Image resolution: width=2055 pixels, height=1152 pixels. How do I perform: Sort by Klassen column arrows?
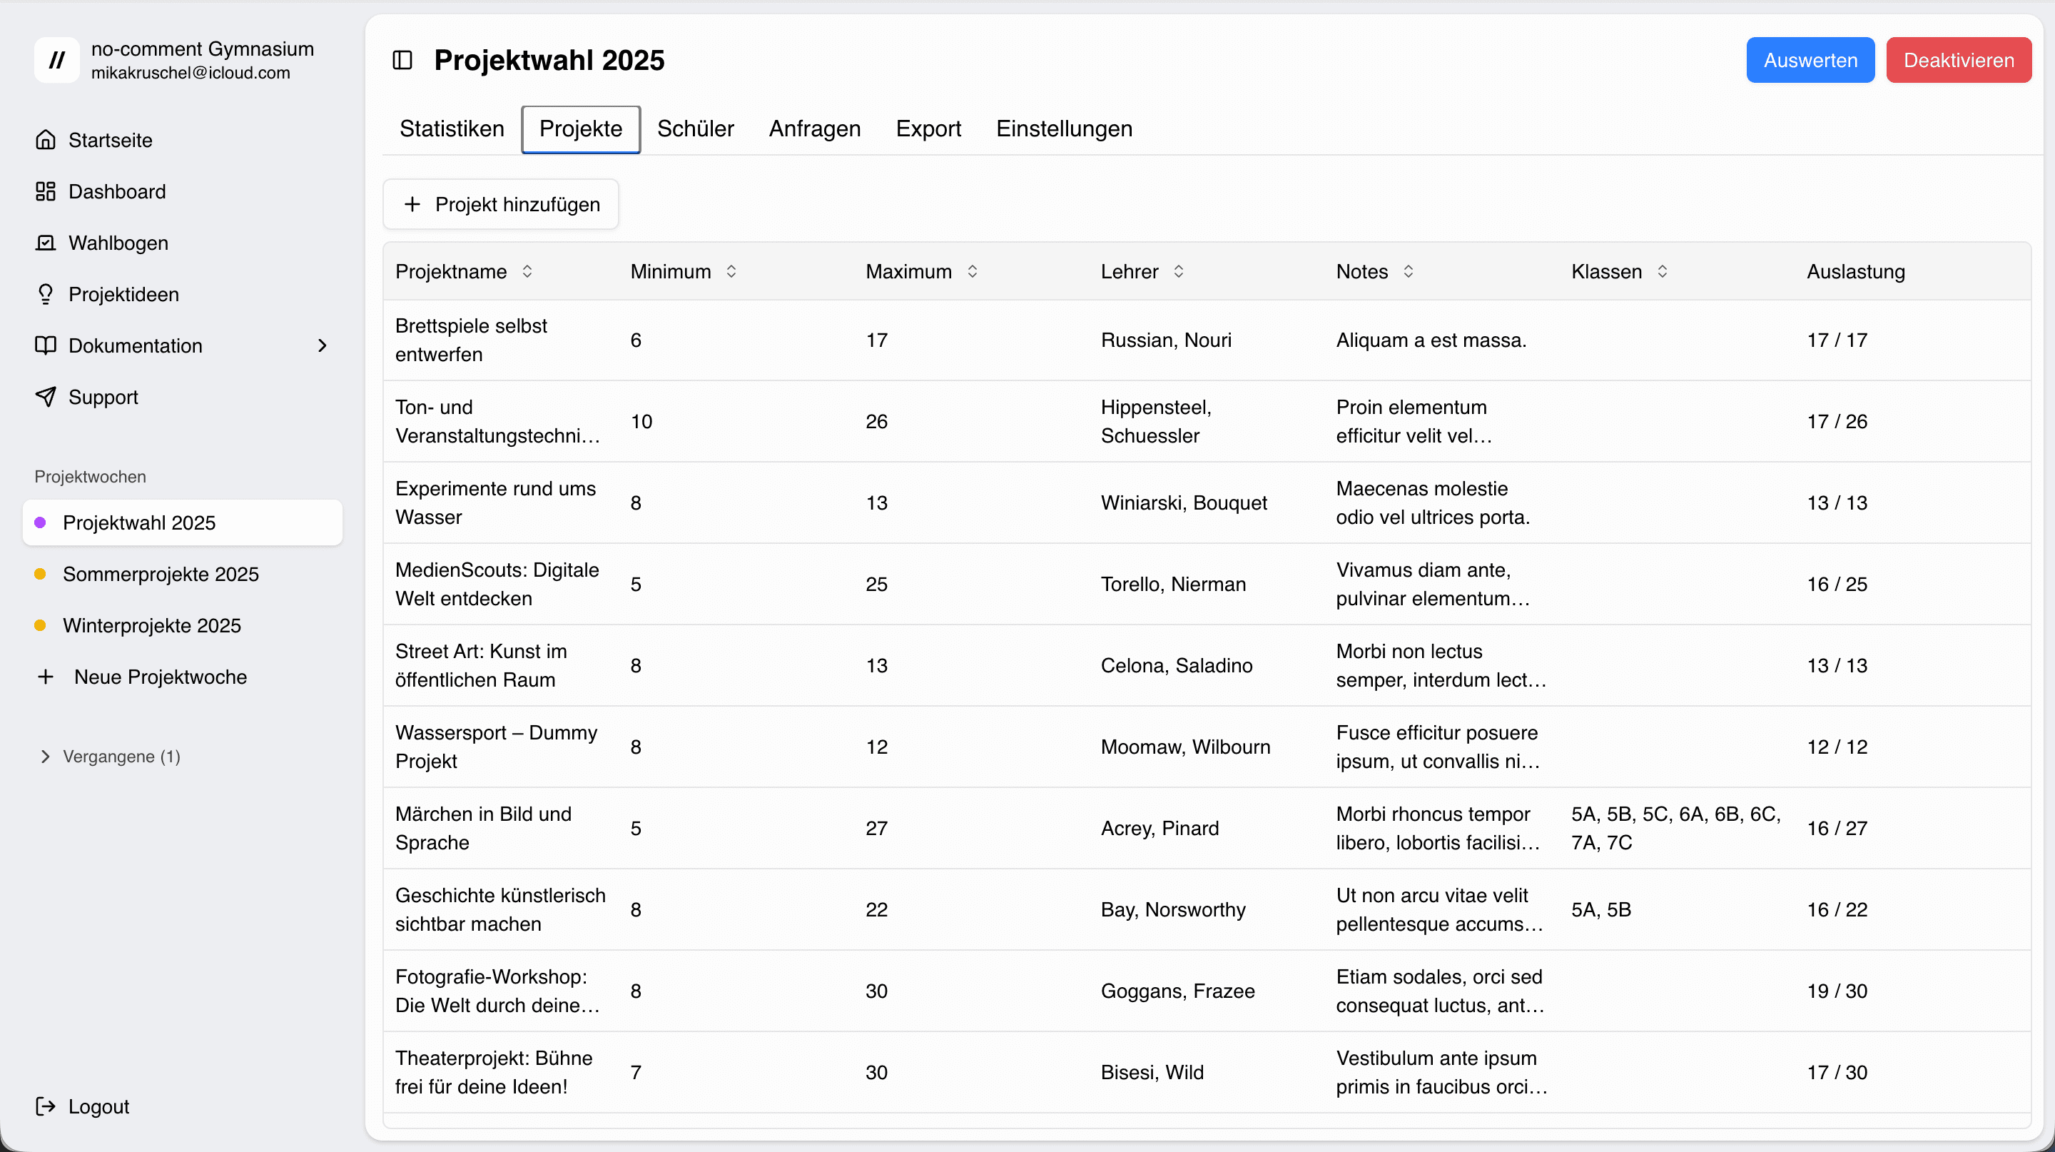click(x=1663, y=271)
